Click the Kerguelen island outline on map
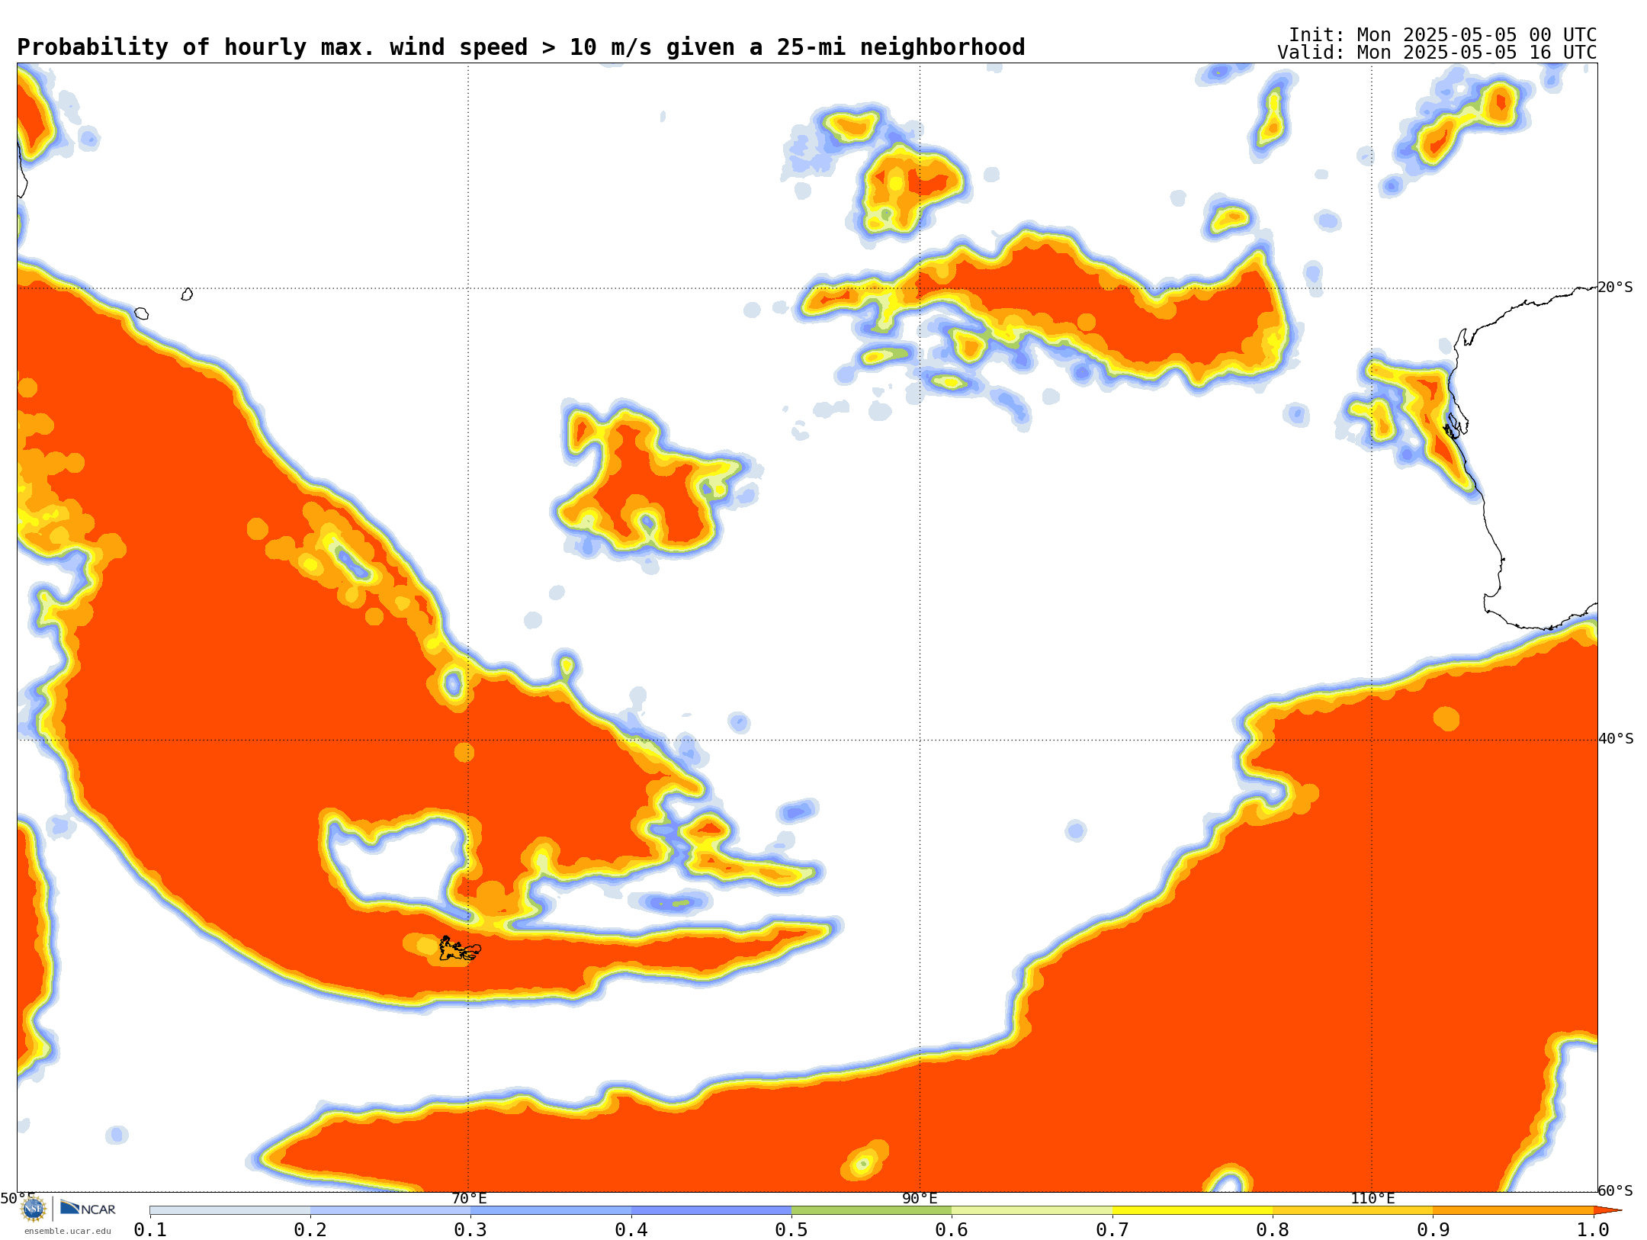The width and height of the screenshot is (1647, 1240). tap(459, 949)
